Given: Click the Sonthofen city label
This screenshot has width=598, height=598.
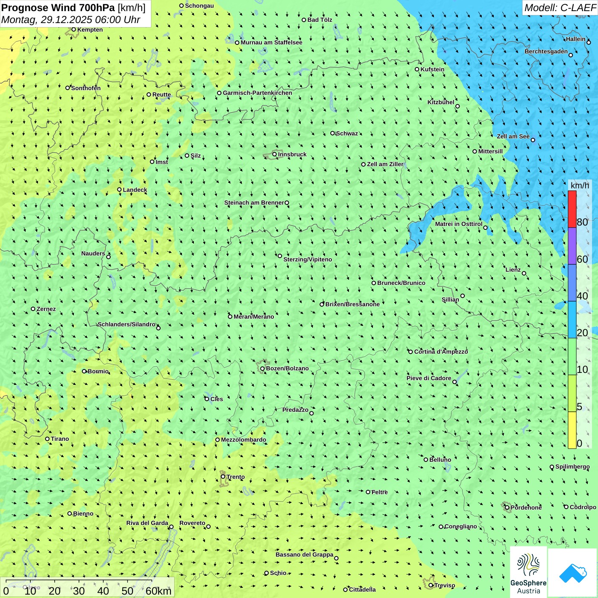Looking at the screenshot, I should click(x=86, y=88).
